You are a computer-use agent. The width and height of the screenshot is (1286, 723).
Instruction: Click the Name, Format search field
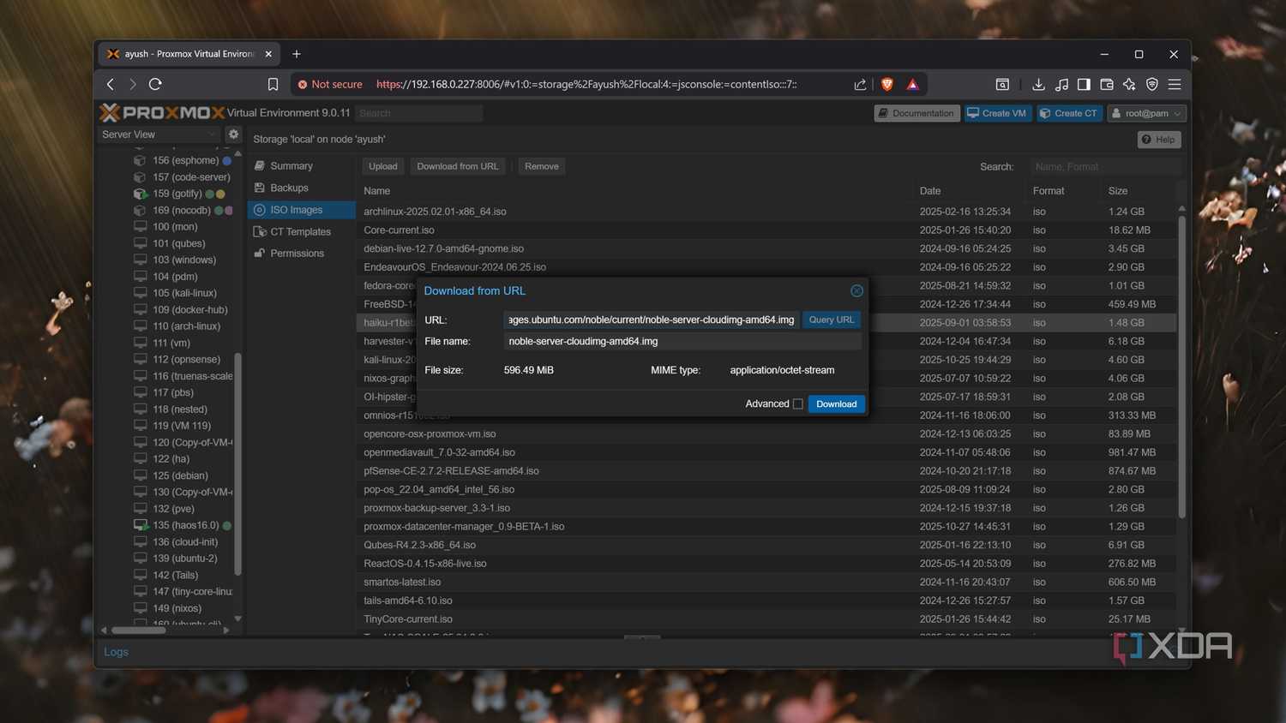[x=1107, y=167]
